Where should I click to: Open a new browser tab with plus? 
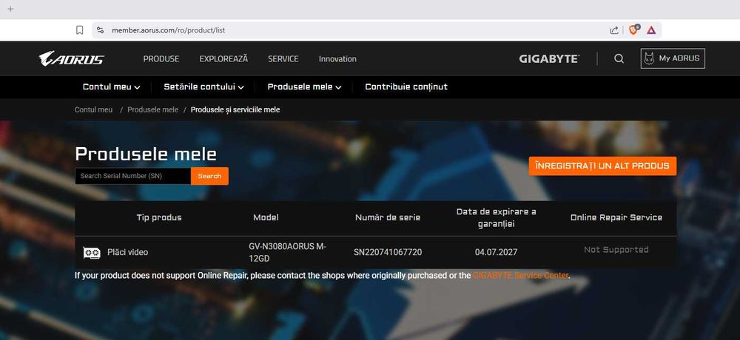pyautogui.click(x=10, y=9)
